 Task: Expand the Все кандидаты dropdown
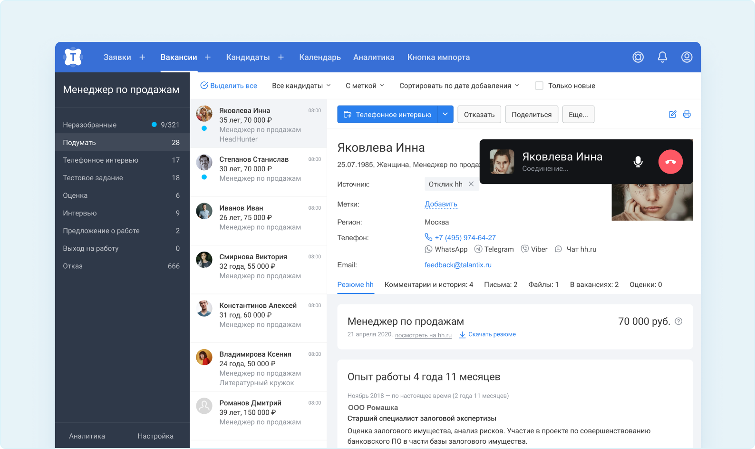(x=301, y=86)
